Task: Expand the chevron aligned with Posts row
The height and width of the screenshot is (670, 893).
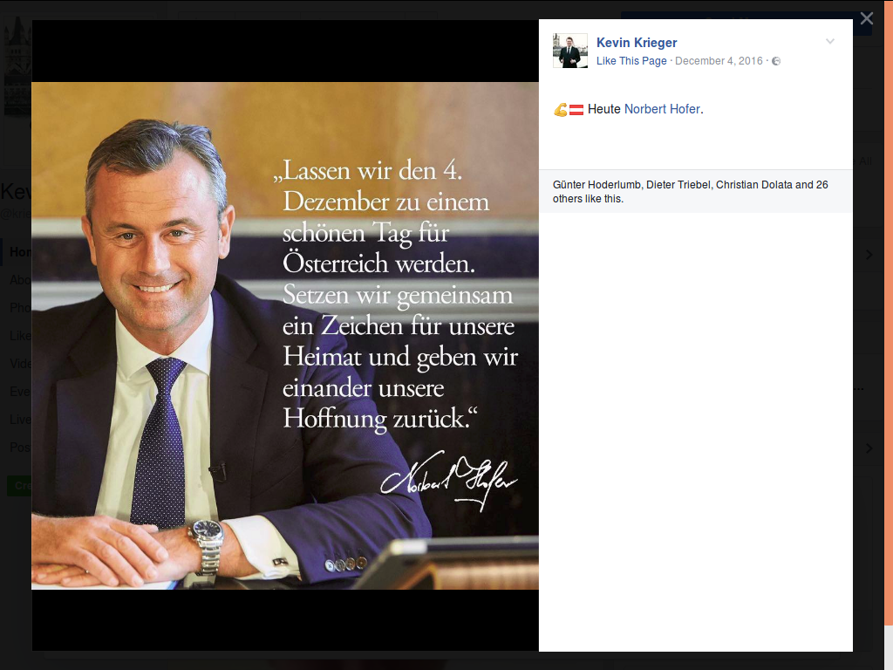Action: [x=869, y=448]
